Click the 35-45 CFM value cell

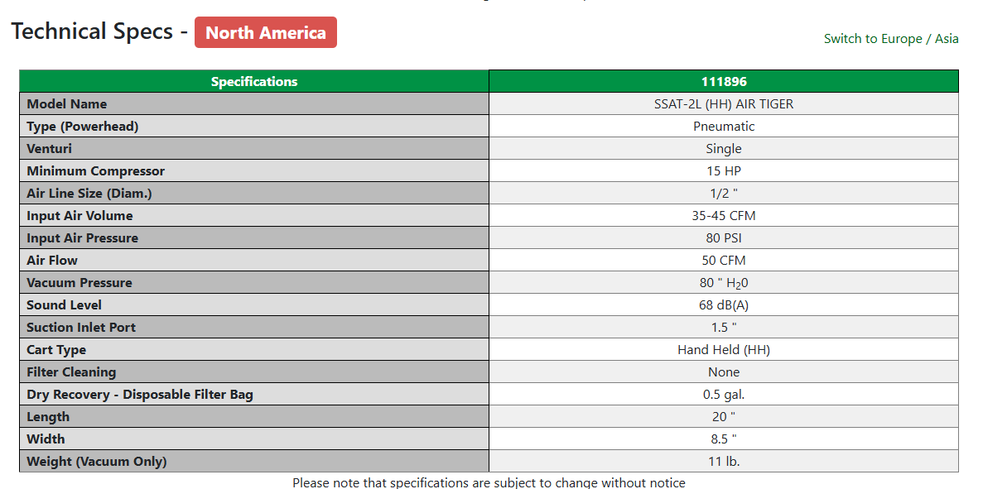coord(724,216)
